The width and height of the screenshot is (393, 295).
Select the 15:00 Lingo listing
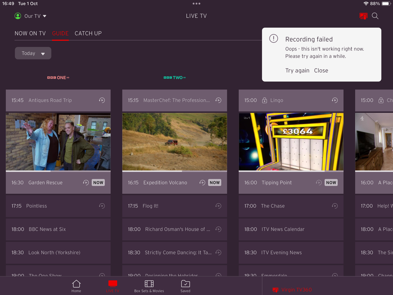(291, 100)
